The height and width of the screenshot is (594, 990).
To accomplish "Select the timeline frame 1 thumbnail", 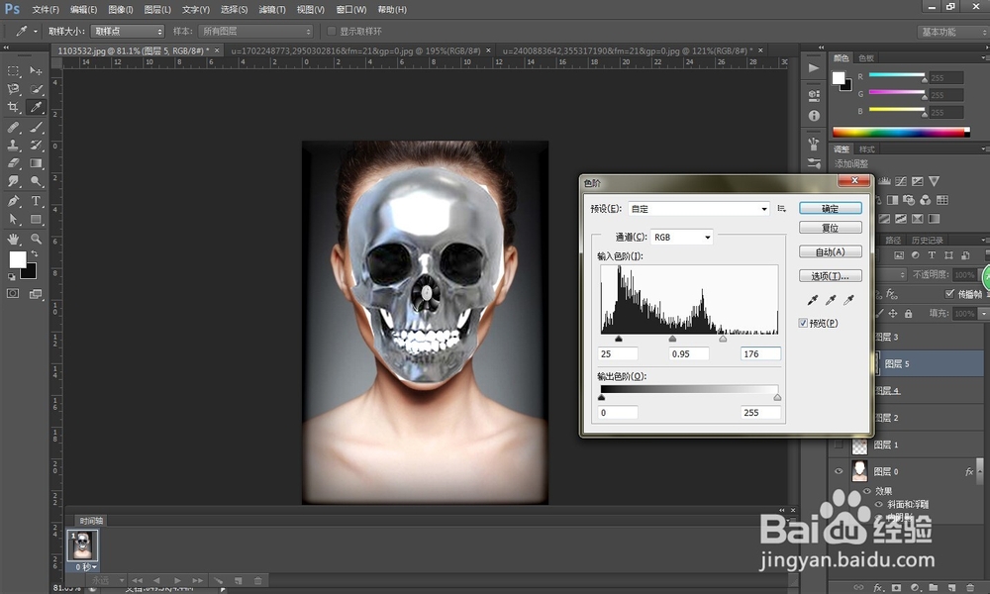I will (x=83, y=545).
